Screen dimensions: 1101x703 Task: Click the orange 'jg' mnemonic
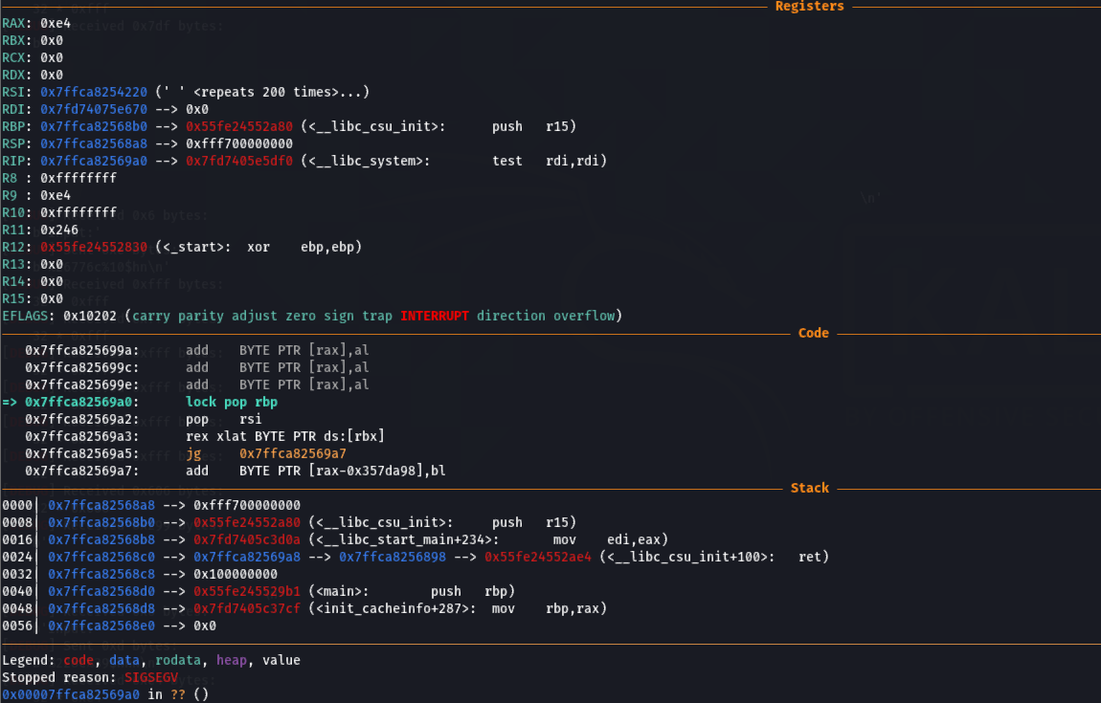click(x=193, y=453)
